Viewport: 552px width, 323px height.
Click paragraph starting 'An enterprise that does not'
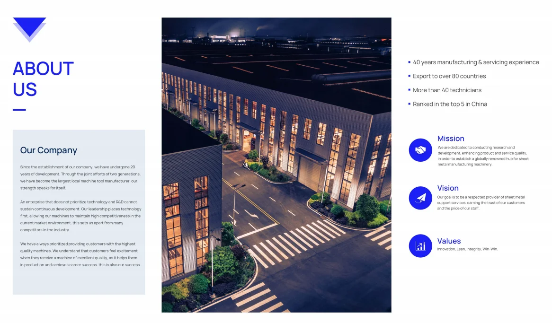(80, 216)
